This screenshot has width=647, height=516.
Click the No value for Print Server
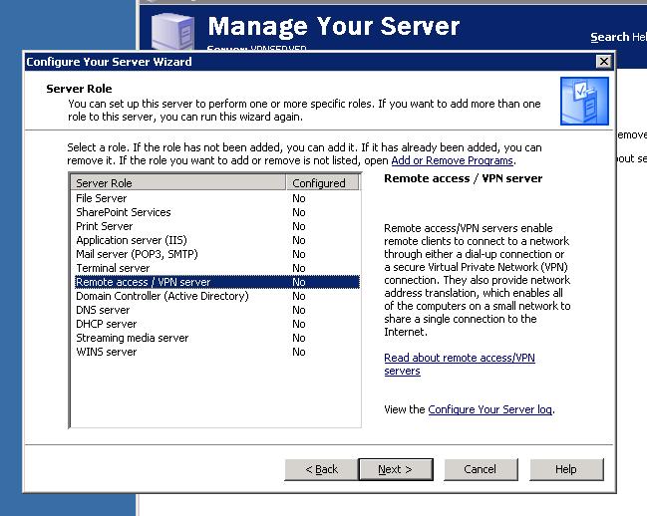[299, 226]
